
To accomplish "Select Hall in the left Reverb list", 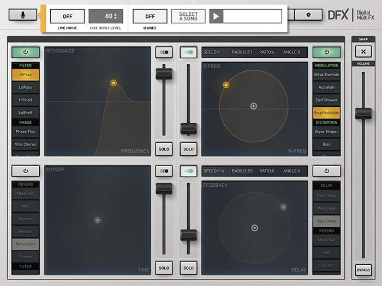I will (x=26, y=206).
